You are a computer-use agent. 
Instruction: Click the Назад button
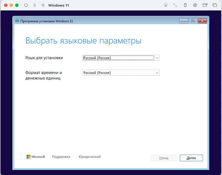(164, 158)
